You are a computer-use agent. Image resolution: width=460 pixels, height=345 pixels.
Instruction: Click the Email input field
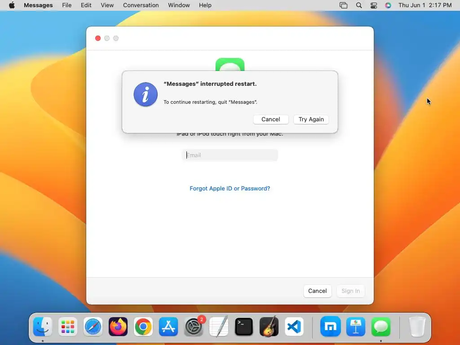click(230, 155)
